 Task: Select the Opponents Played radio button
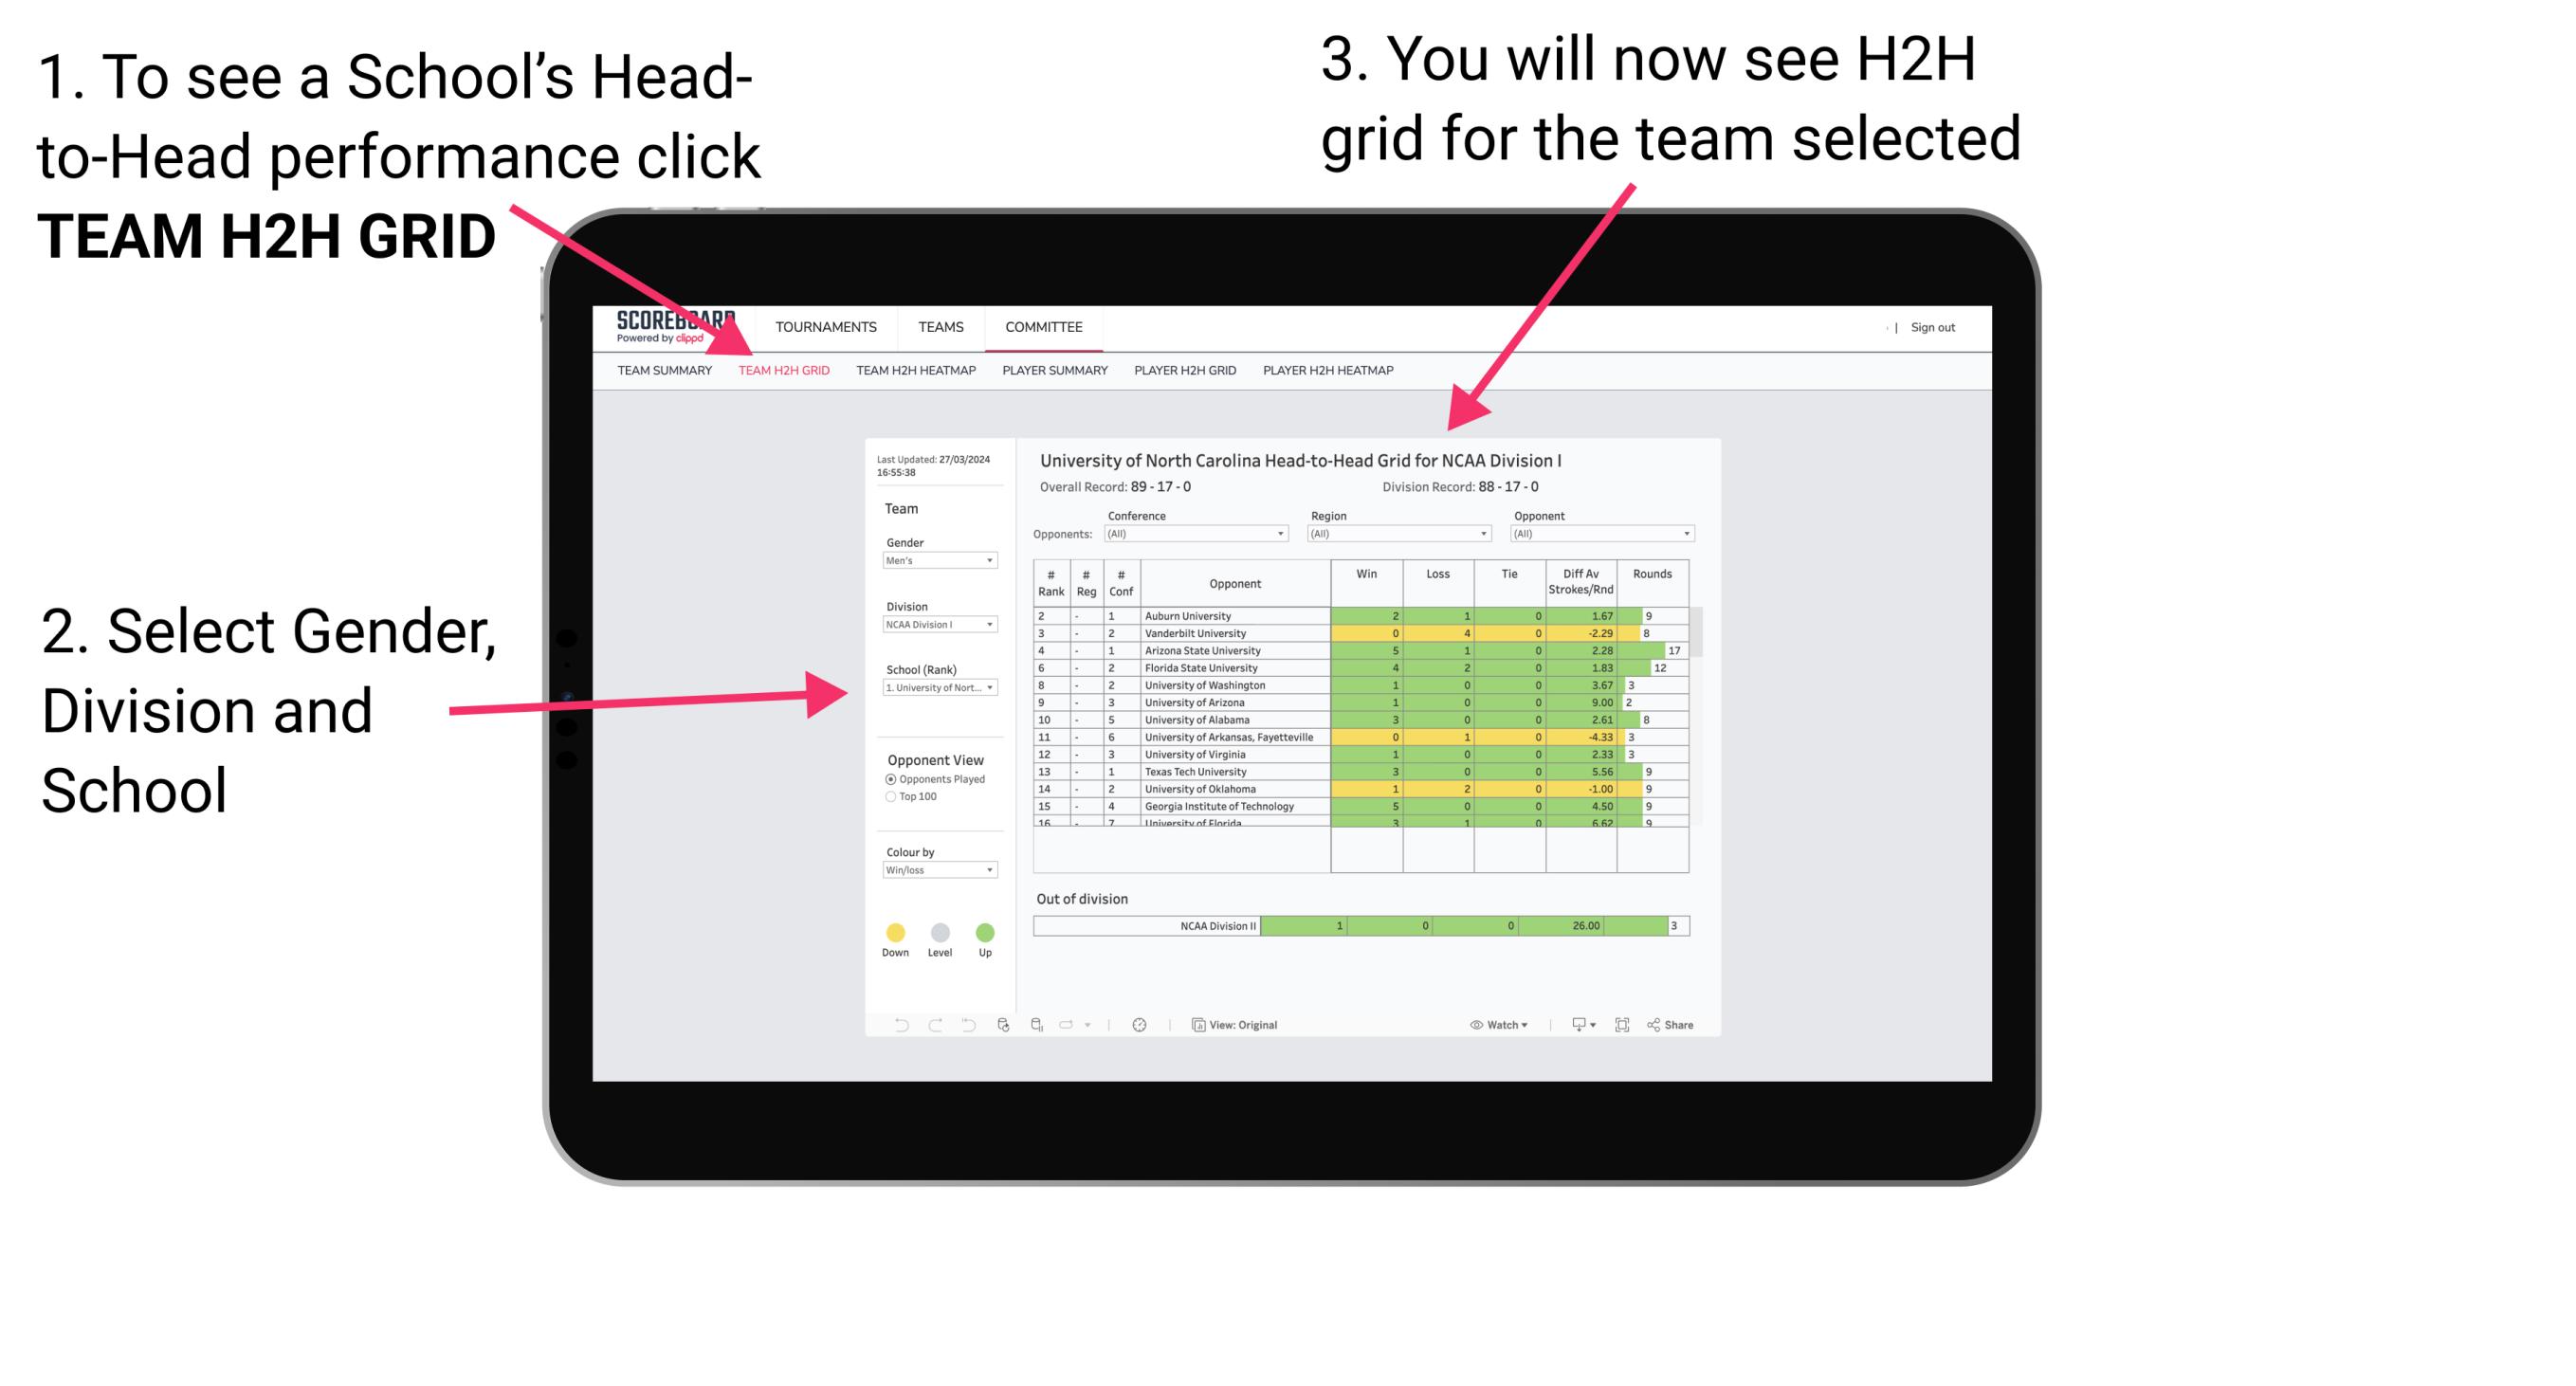pos(883,776)
